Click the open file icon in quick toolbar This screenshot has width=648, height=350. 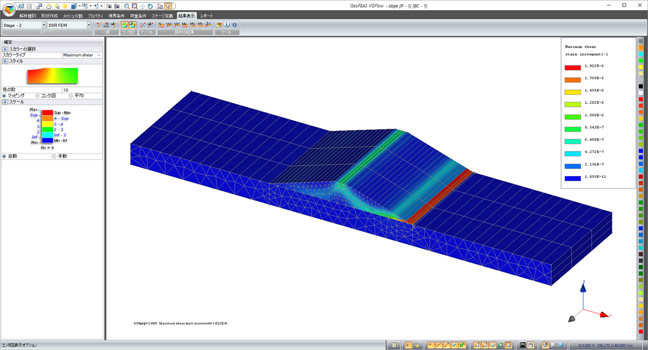click(x=21, y=6)
